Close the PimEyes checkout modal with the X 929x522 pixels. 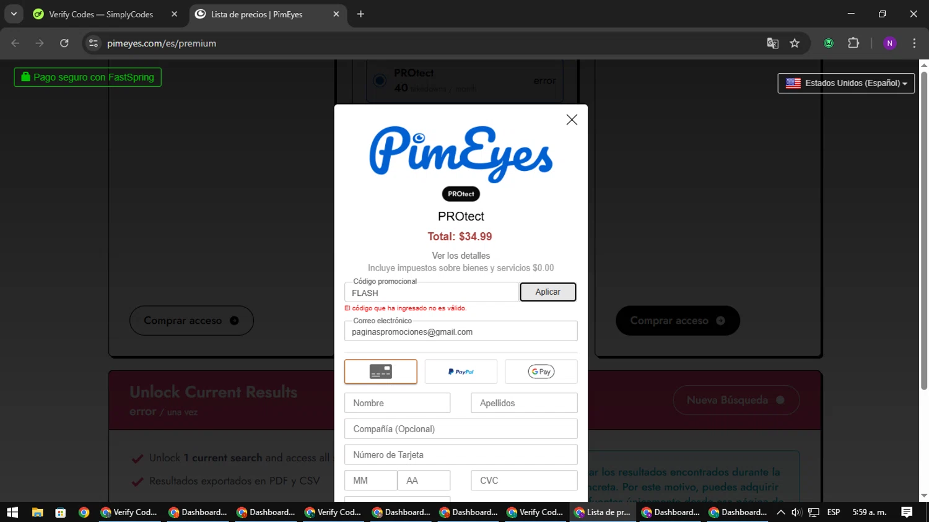(572, 120)
